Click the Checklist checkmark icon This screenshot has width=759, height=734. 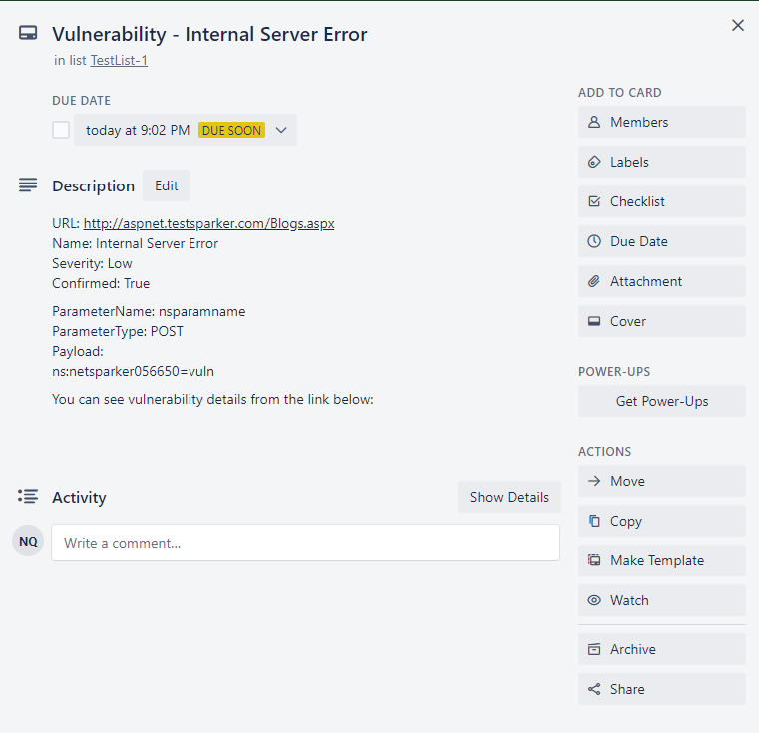coord(594,201)
